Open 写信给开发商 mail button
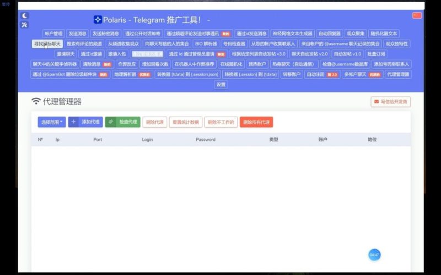 [x=391, y=102]
